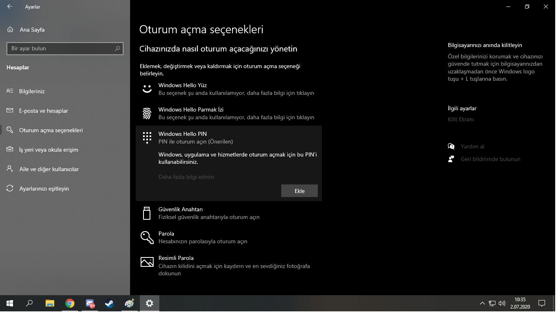Viewport: 556px width, 313px height.
Task: Open taskbar search magnifier
Action: 29,303
